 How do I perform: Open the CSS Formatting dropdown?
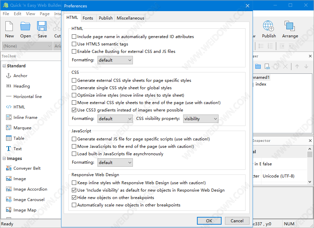coord(115,119)
